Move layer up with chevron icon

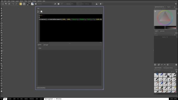click(165, 65)
